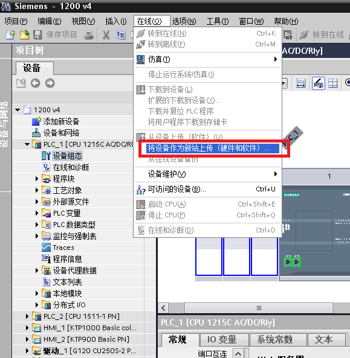350x358 pixels.
Task: Collapse the 端口互连 section arrow
Action: [238, 353]
